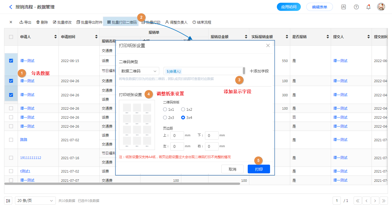392x206 pixels.
Task: Open the help question mark icon
Action: [356, 7]
